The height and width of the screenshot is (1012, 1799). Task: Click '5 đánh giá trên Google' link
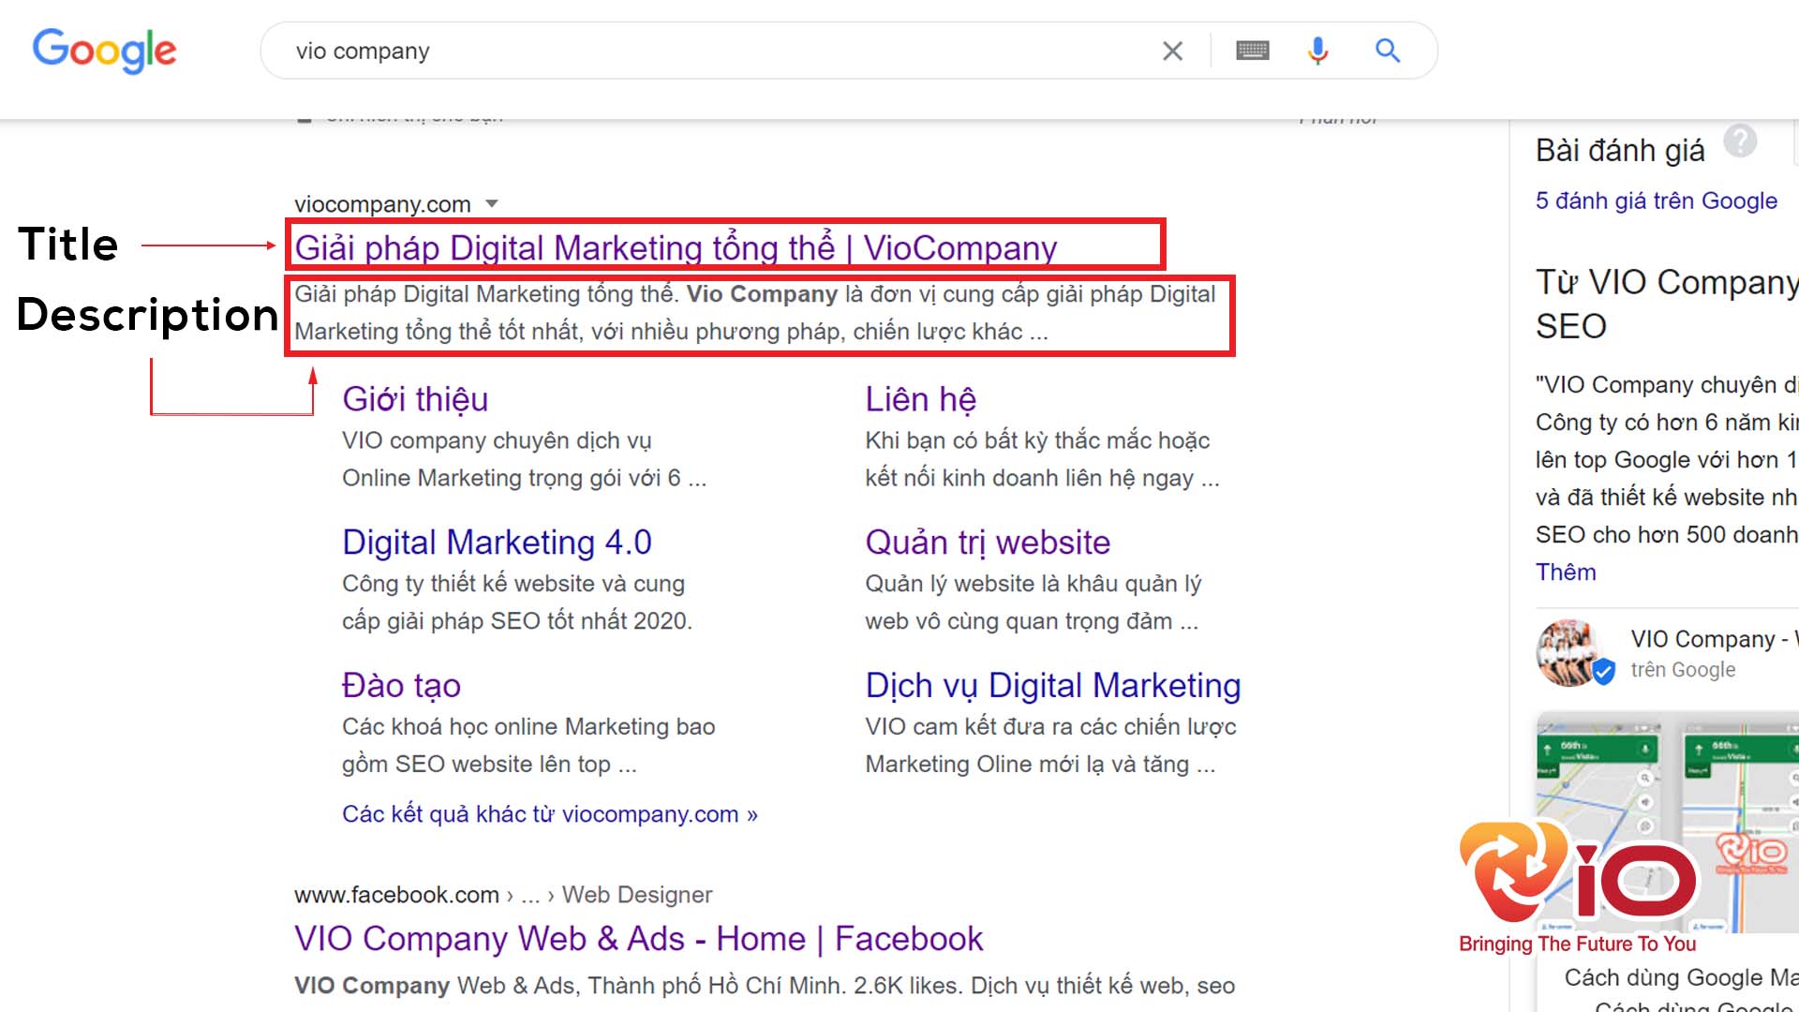pos(1656,201)
